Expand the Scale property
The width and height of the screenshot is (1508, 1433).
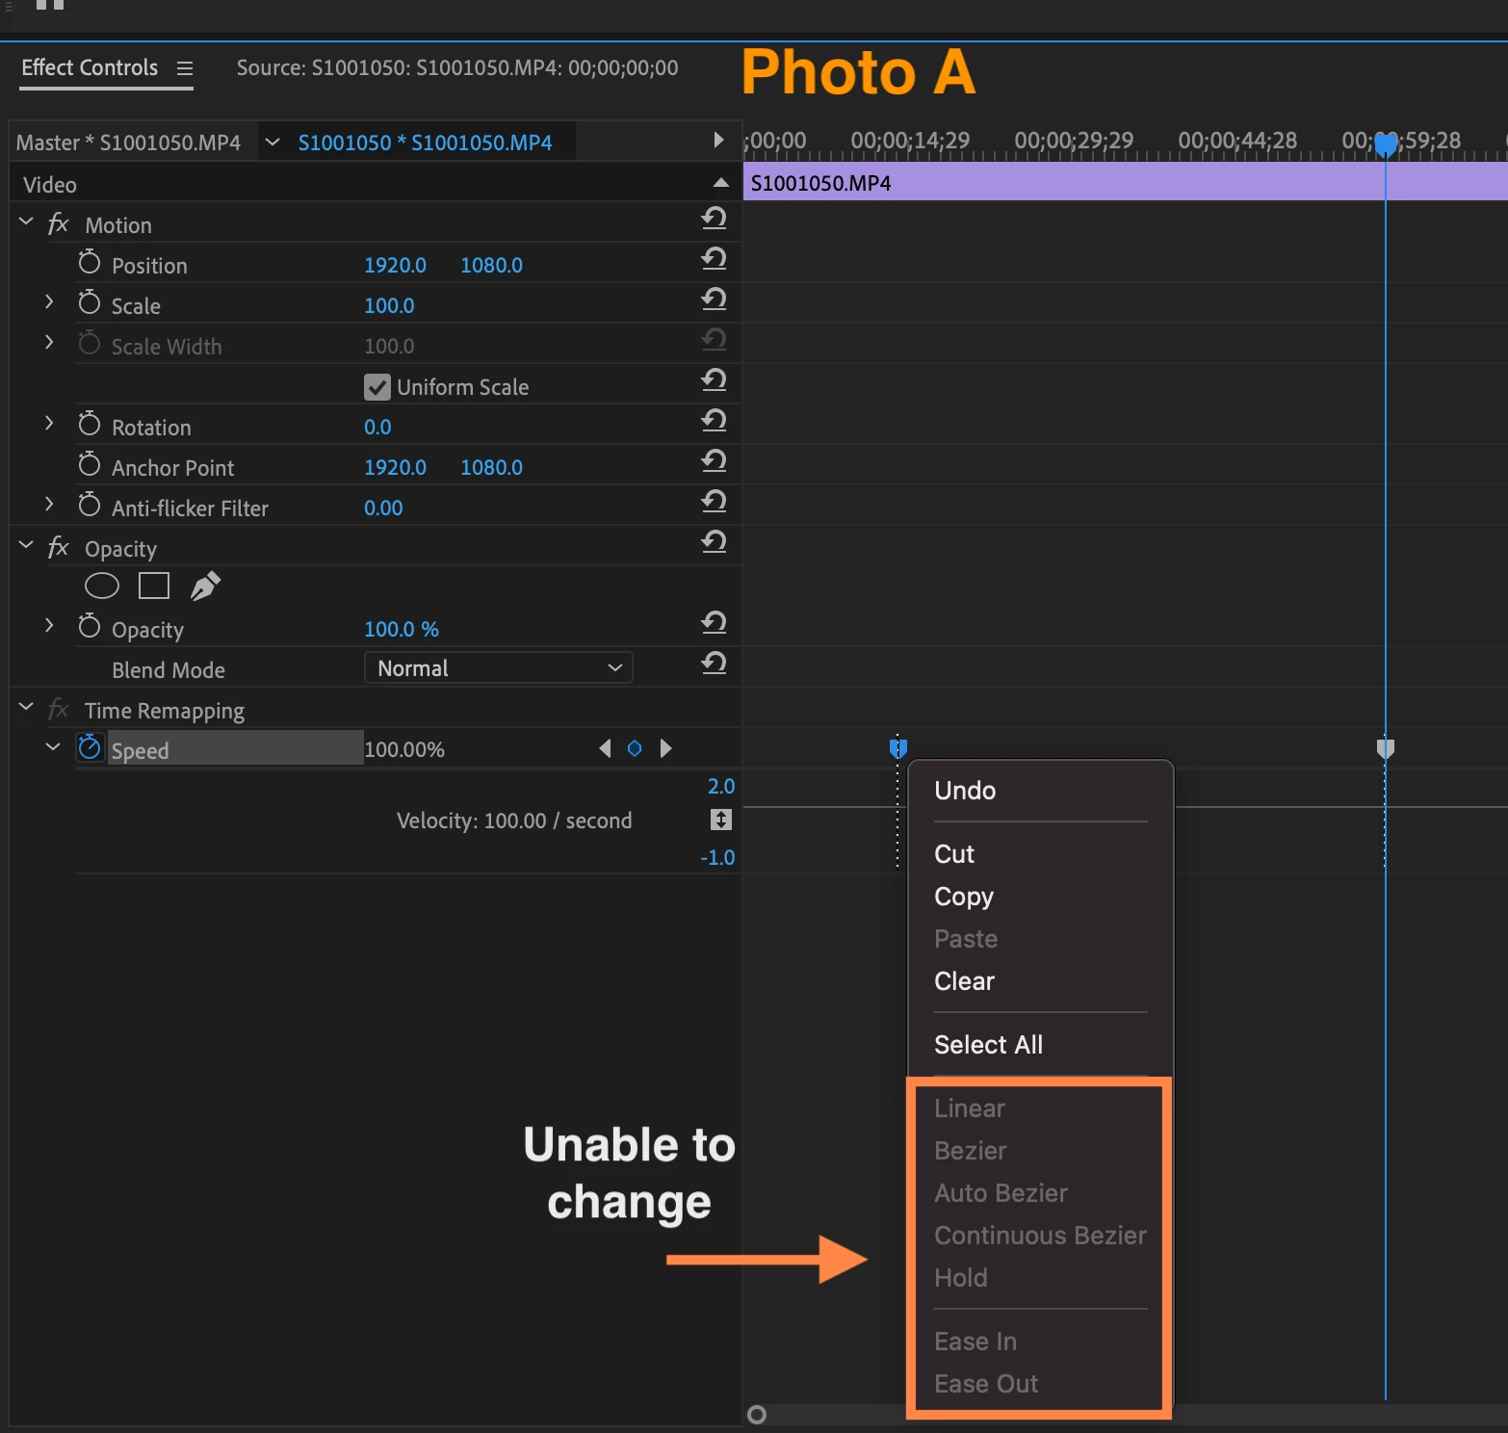(49, 302)
